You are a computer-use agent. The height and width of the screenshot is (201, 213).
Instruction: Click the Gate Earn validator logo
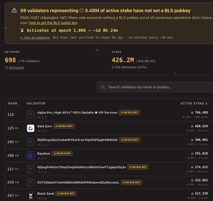(x=30, y=128)
